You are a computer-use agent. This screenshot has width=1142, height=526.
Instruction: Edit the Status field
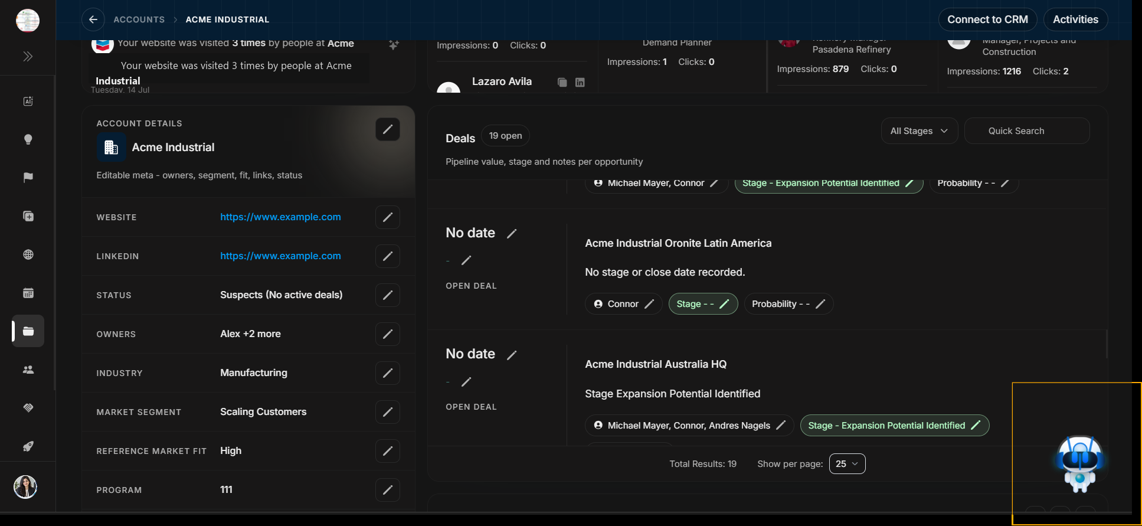coord(388,295)
